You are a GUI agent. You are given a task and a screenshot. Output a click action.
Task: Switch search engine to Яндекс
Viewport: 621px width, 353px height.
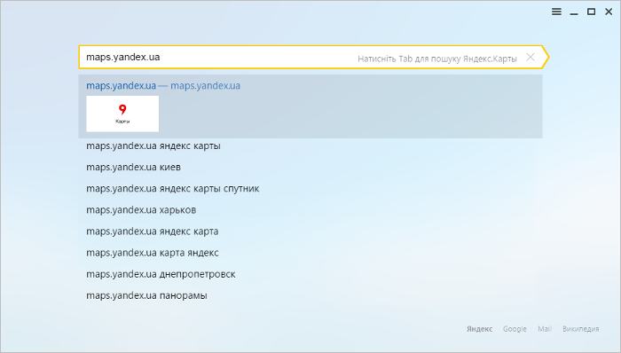(x=479, y=329)
